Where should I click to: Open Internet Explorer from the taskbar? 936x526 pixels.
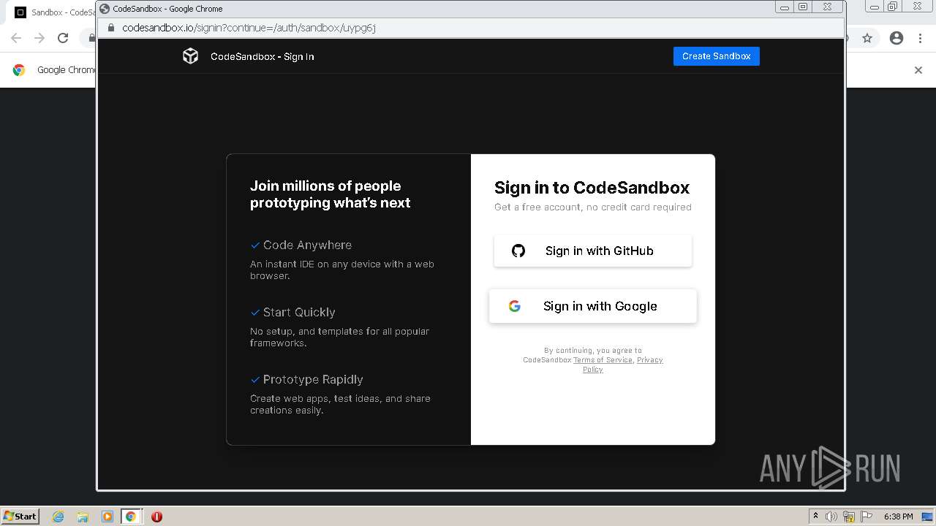tap(58, 517)
